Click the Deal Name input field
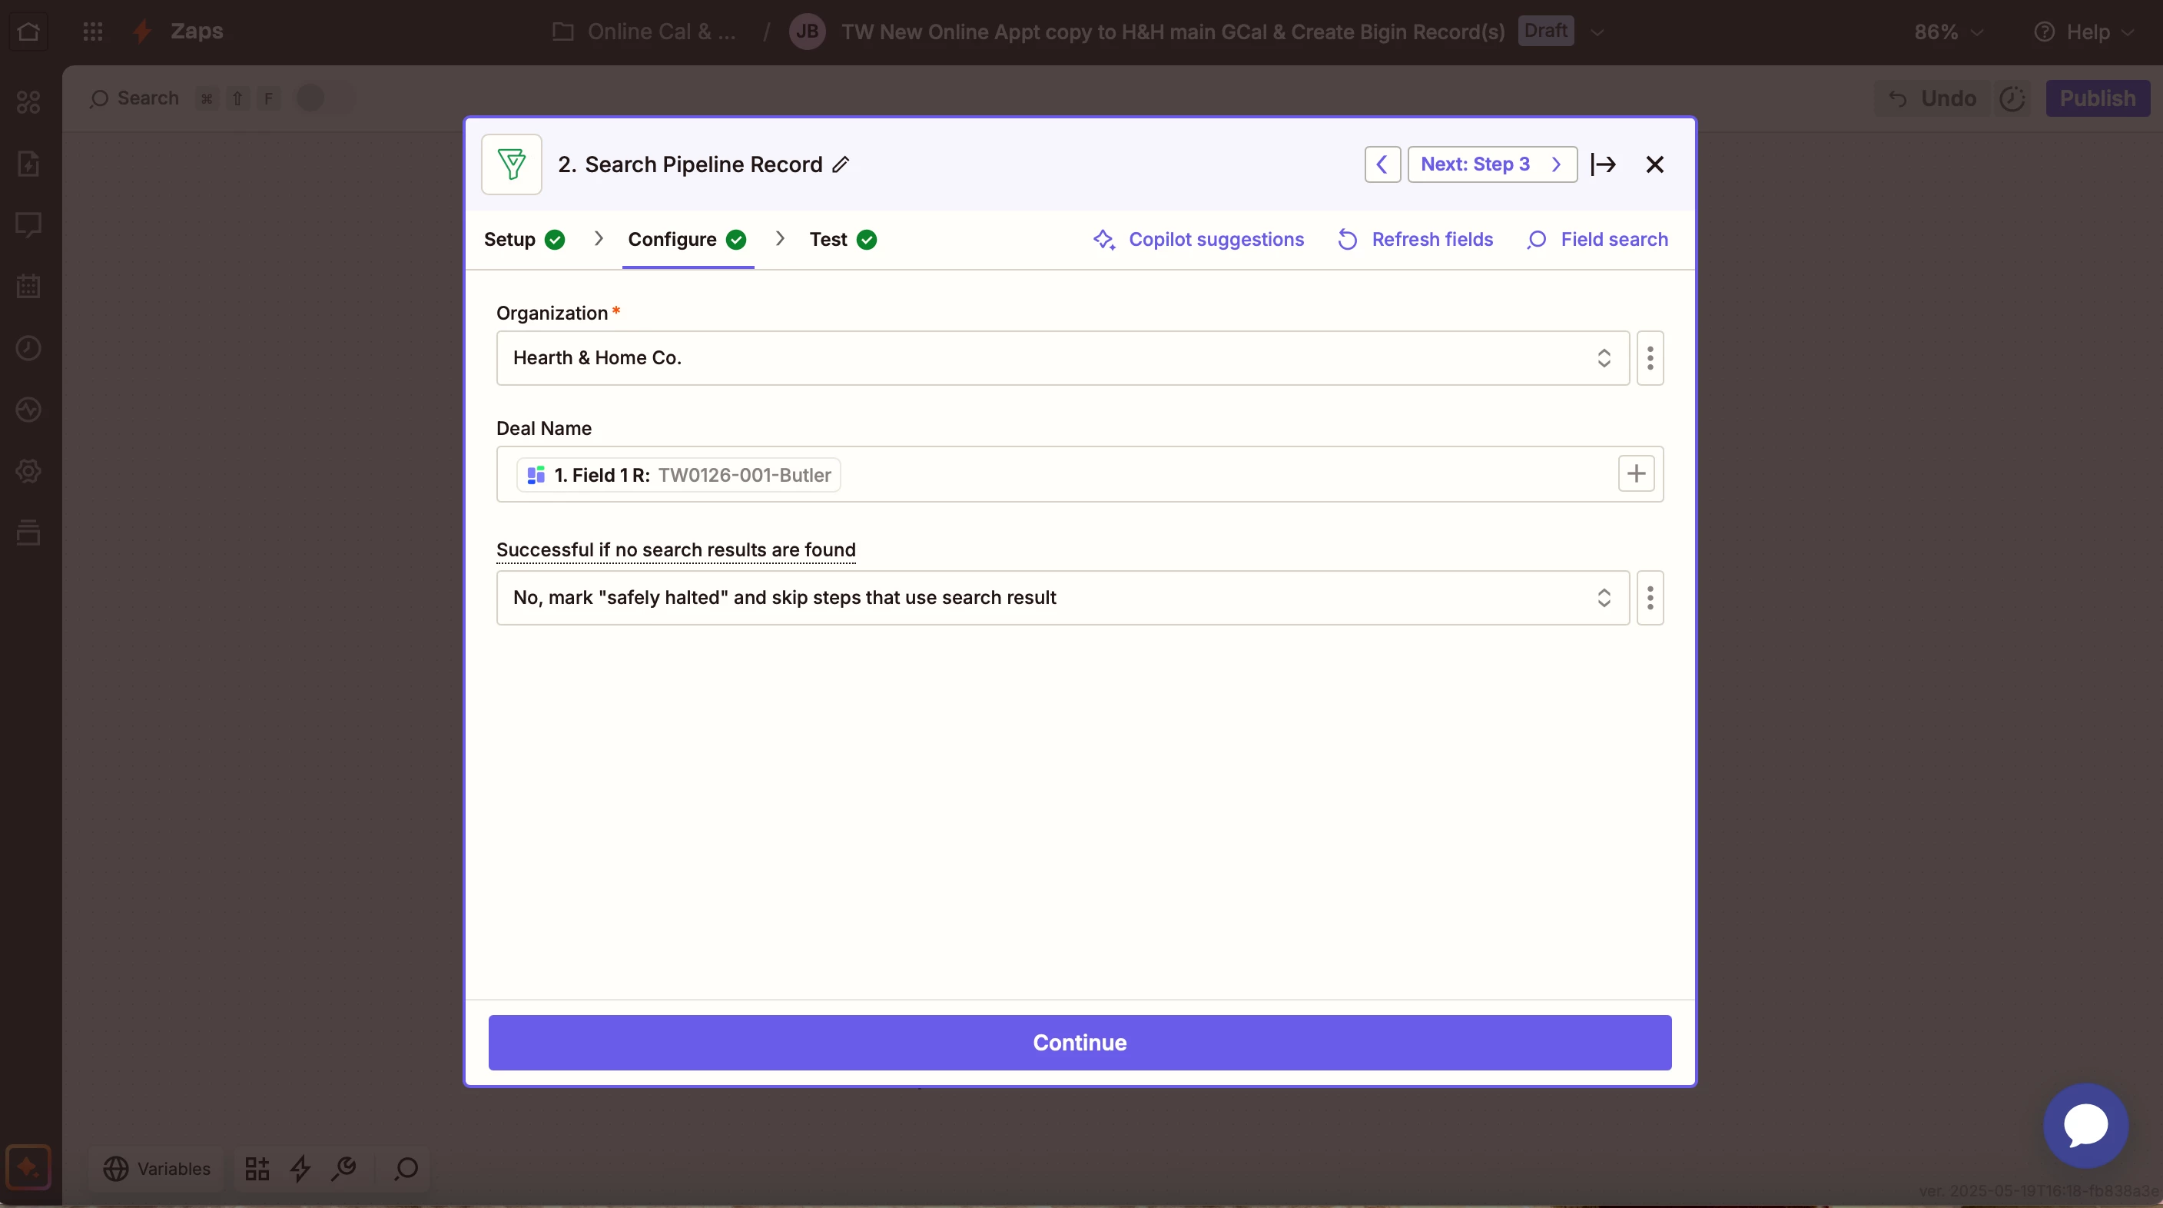The image size is (2163, 1208). 1079,474
